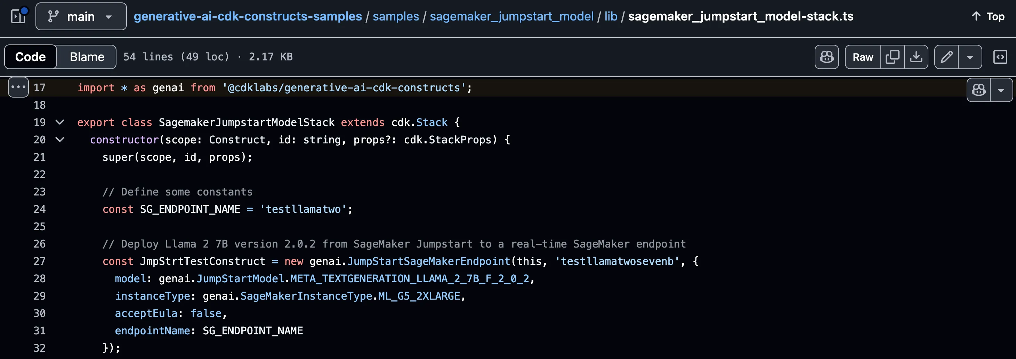1016x359 pixels.
Task: Go to the samples folder breadcrumb
Action: pos(396,16)
